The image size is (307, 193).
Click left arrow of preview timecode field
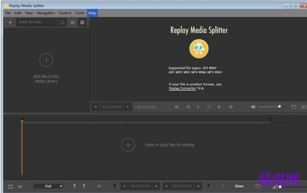96,107
